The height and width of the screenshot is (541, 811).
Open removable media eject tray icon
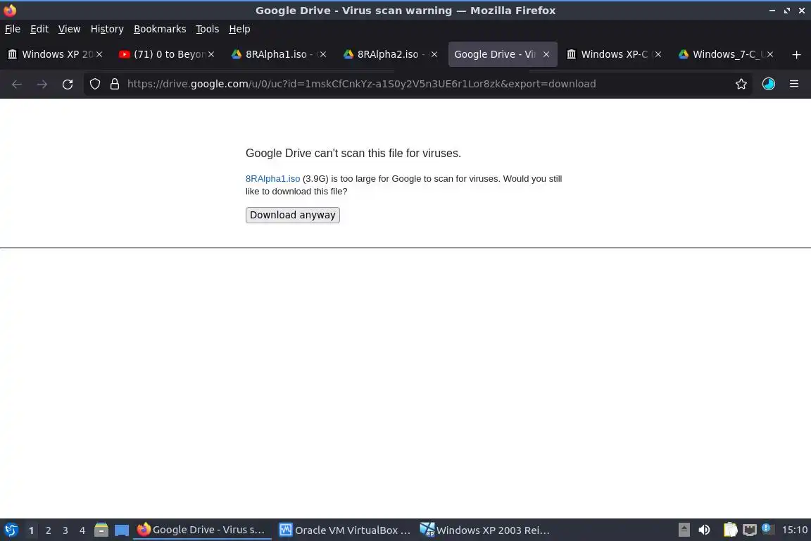[x=684, y=530]
